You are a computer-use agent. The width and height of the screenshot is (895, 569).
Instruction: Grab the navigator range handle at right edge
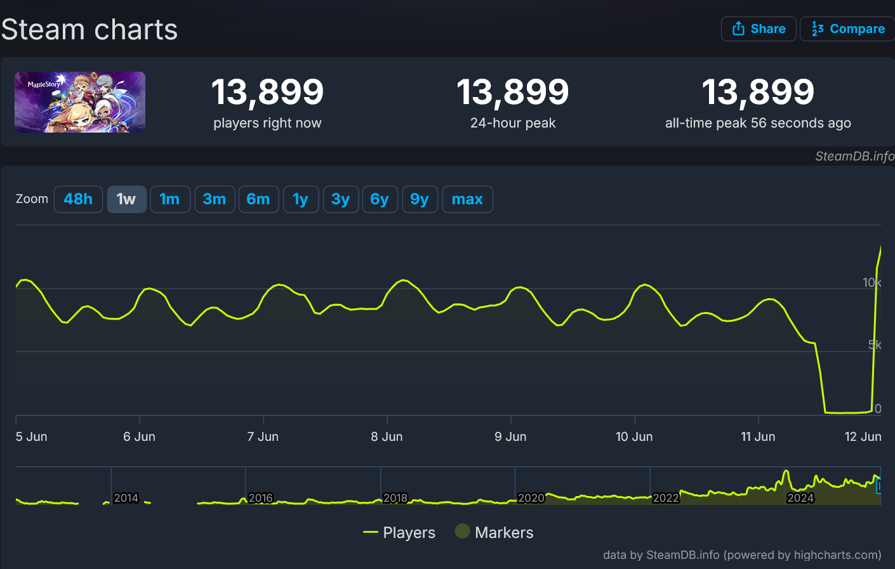[879, 487]
